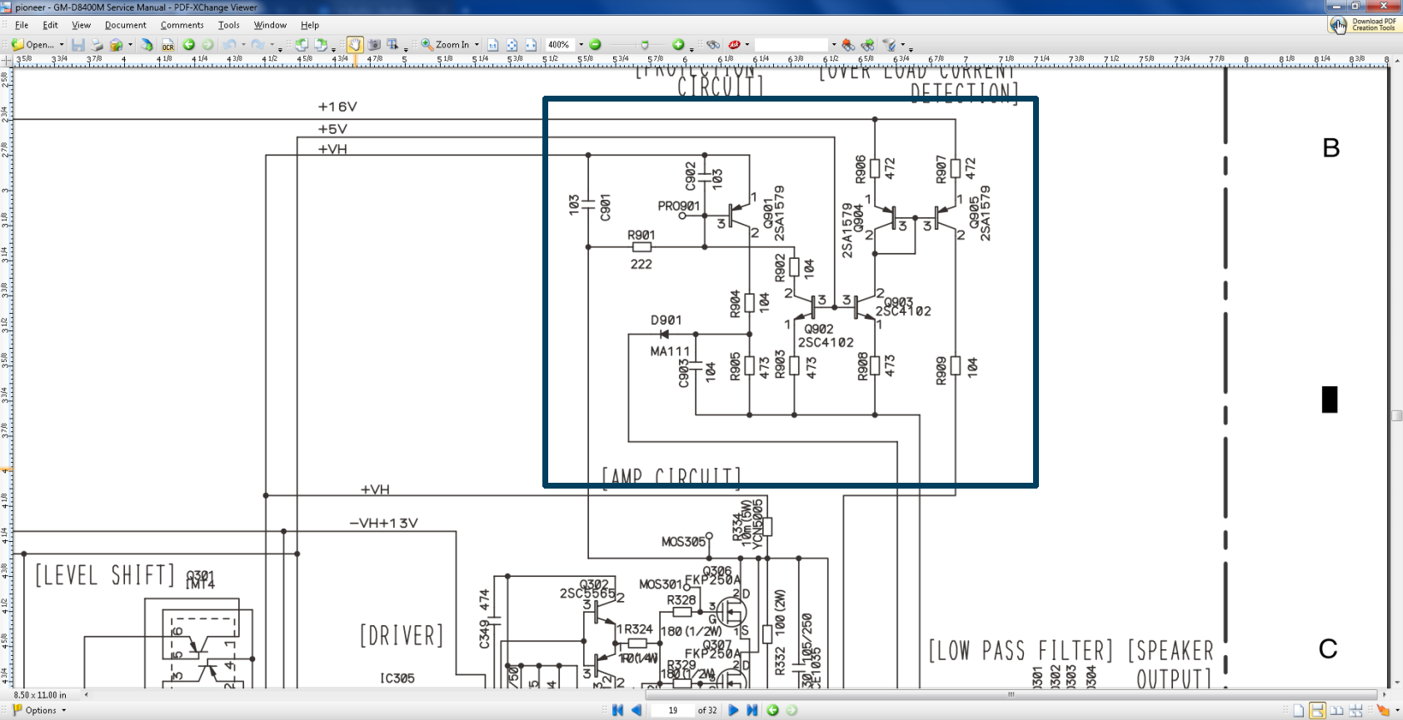Open Find with binoculars icon

point(713,45)
